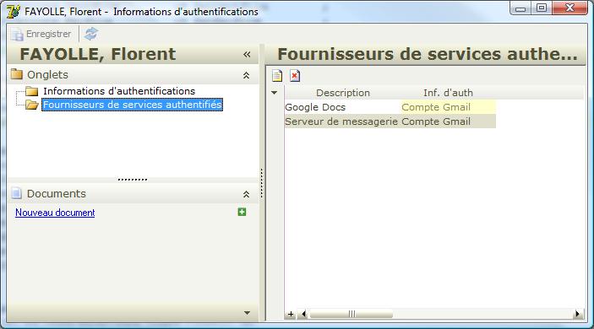Viewport: 594px width, 329px height.
Task: Collapse the Documents section
Action: [x=246, y=194]
